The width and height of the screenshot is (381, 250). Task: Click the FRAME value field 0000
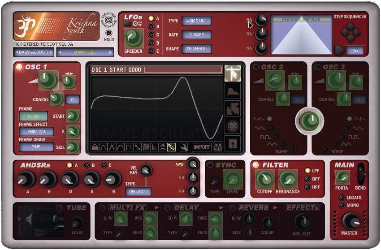tap(33, 116)
